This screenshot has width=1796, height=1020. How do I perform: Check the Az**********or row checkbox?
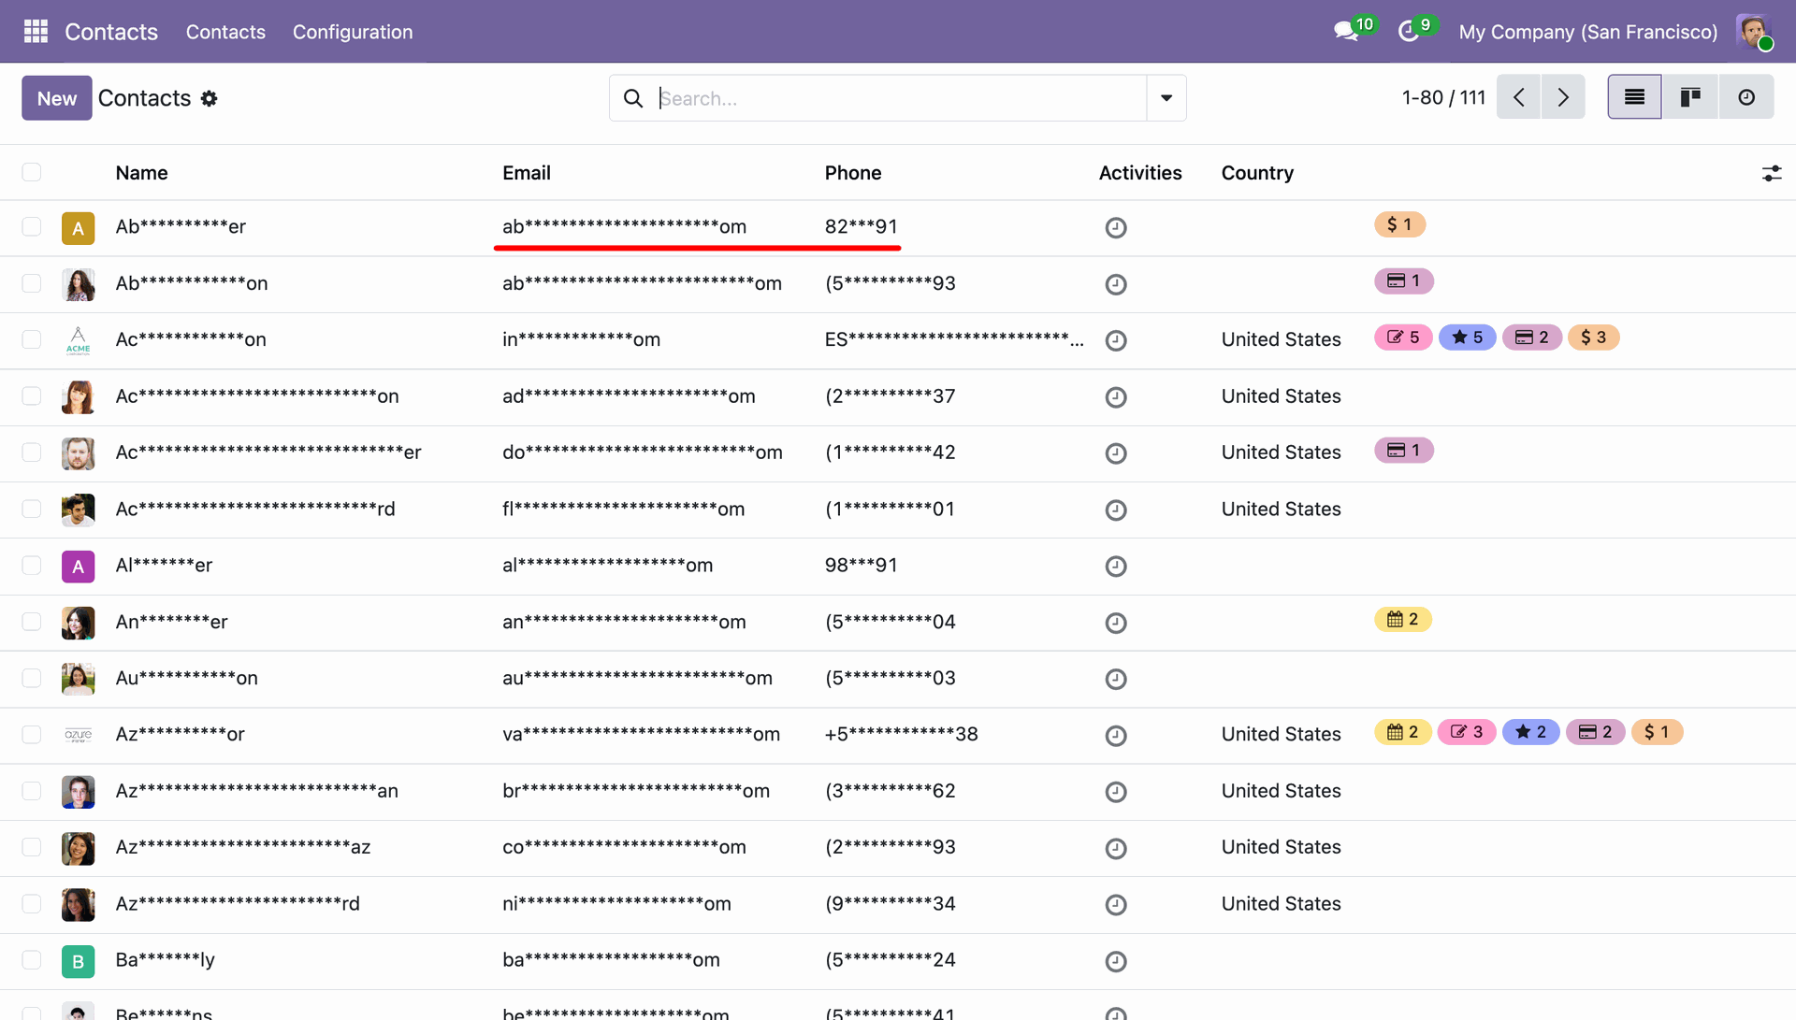(x=32, y=734)
